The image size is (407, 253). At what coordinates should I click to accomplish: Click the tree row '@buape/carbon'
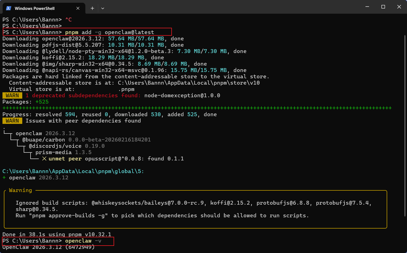[x=86, y=140]
